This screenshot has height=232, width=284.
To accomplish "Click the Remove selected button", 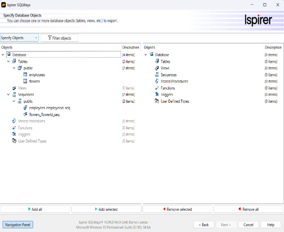I will 178,209.
